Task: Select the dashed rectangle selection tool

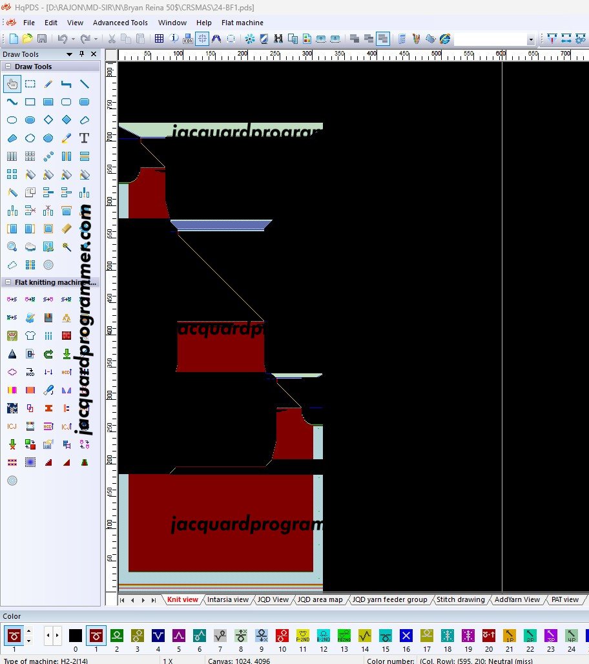Action: pos(30,83)
